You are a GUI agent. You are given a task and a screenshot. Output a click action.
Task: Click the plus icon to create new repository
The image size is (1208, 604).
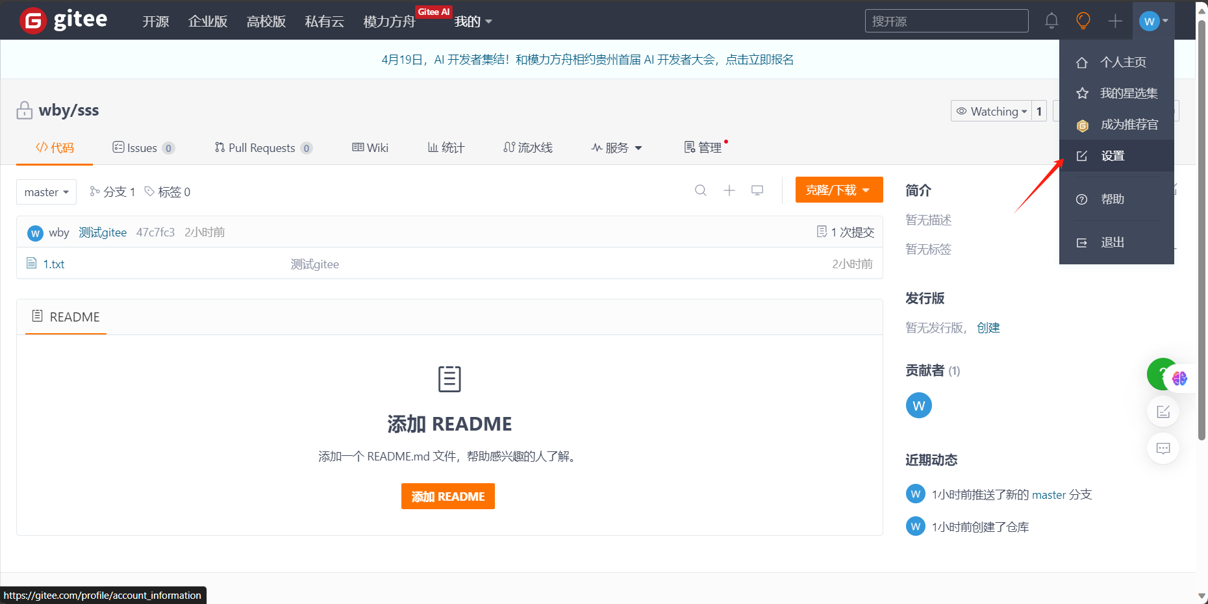[1114, 20]
